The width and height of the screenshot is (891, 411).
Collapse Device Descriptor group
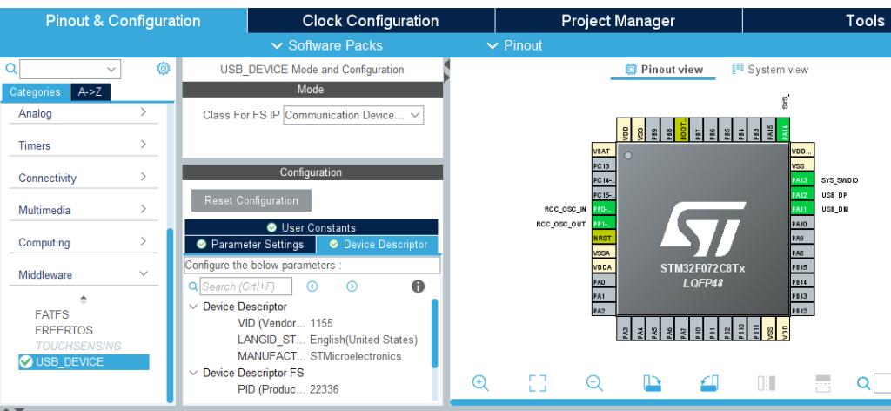click(192, 307)
